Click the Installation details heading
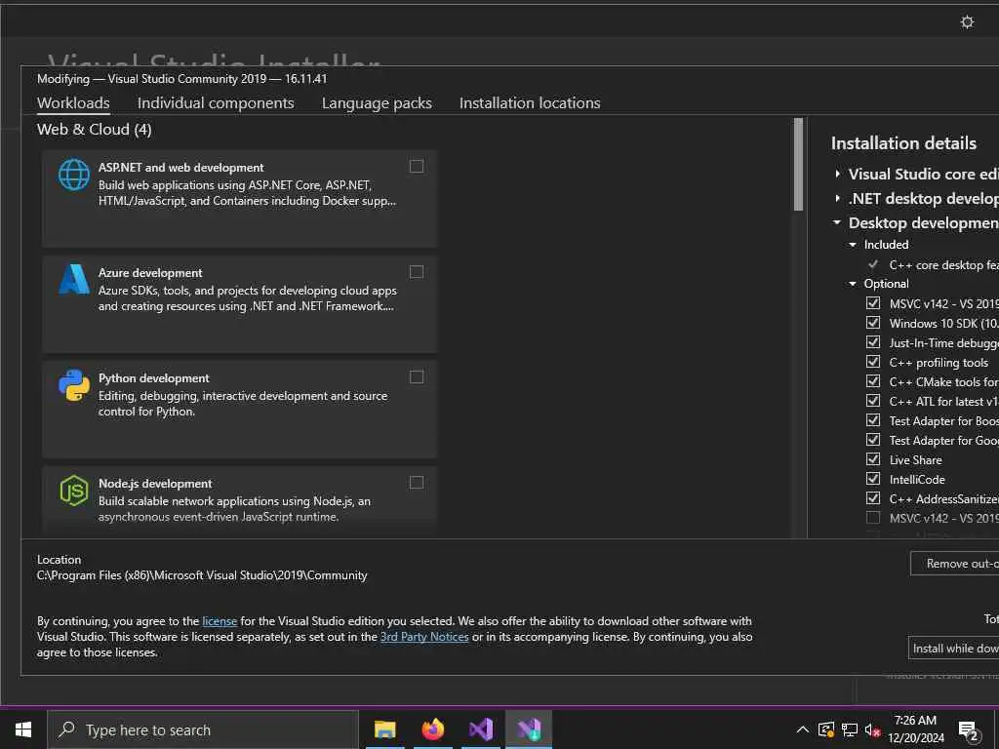The width and height of the screenshot is (999, 749). pyautogui.click(x=903, y=143)
